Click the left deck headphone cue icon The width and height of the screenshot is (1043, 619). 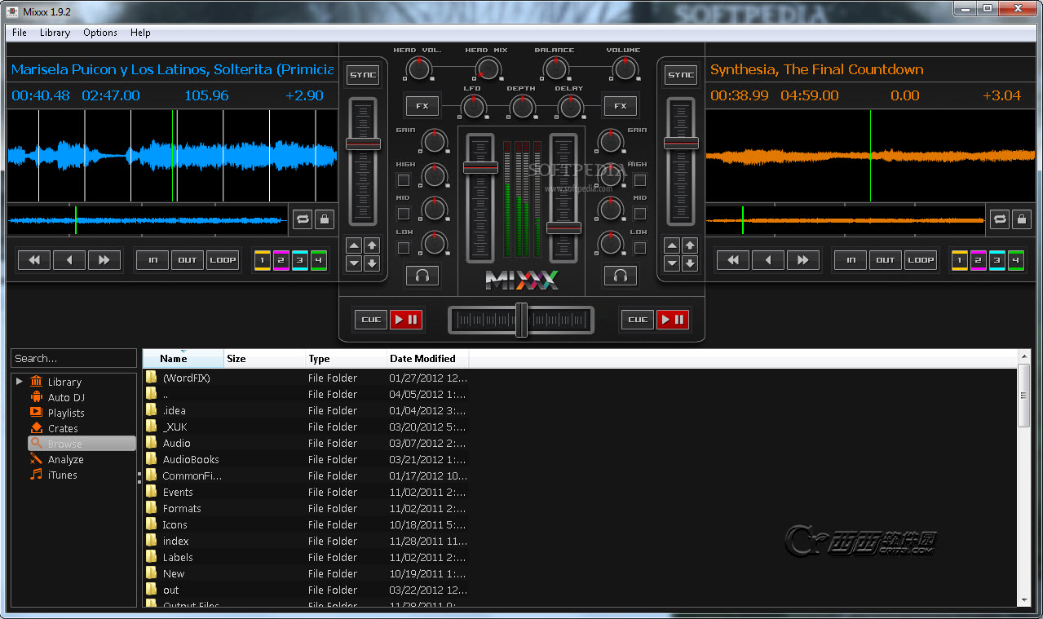coord(422,276)
